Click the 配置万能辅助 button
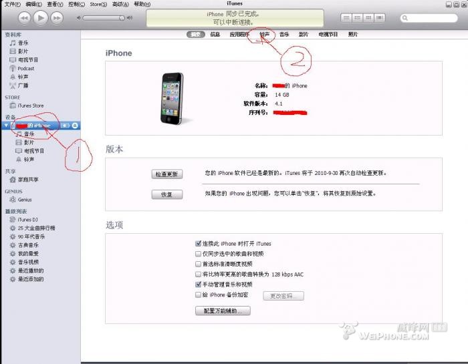 (223, 311)
